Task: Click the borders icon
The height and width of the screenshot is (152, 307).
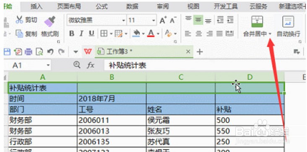Action: pos(104,33)
